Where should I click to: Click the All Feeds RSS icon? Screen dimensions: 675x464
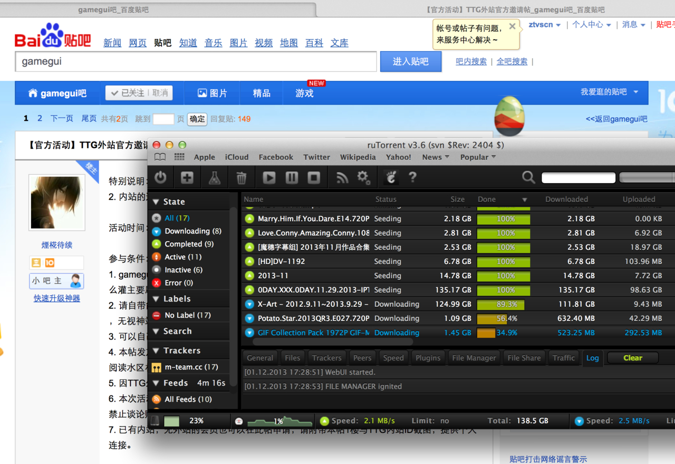point(157,399)
